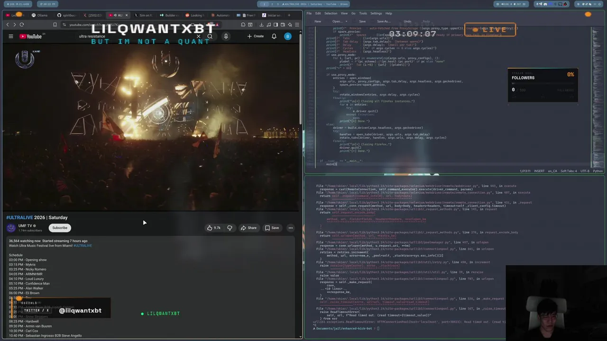
Task: Share the ULTRALIVE stream
Action: (248, 228)
